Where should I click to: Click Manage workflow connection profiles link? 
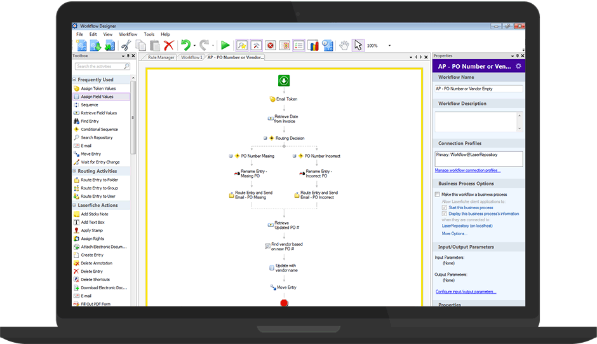467,170
